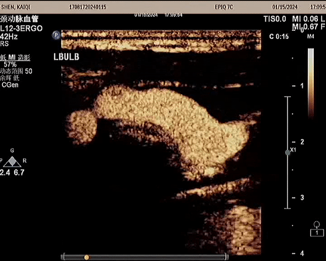Select the orange contrast color map bar
Image resolution: width=326 pixels, height=261 pixels.
pyautogui.click(x=311, y=83)
